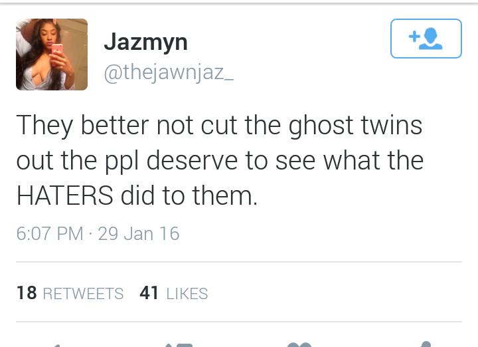Click the LIKES label text

pyautogui.click(x=187, y=294)
